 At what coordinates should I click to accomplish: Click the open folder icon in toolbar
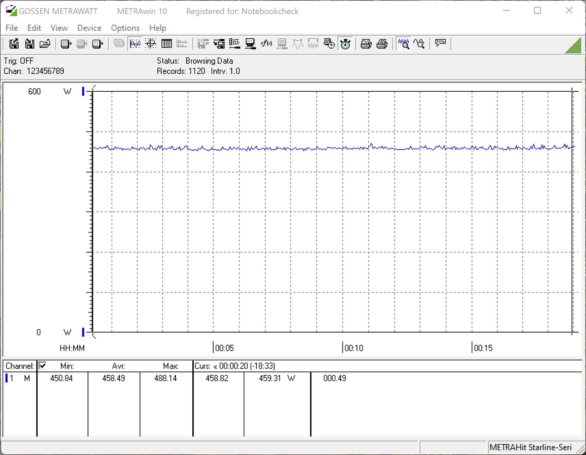point(45,44)
